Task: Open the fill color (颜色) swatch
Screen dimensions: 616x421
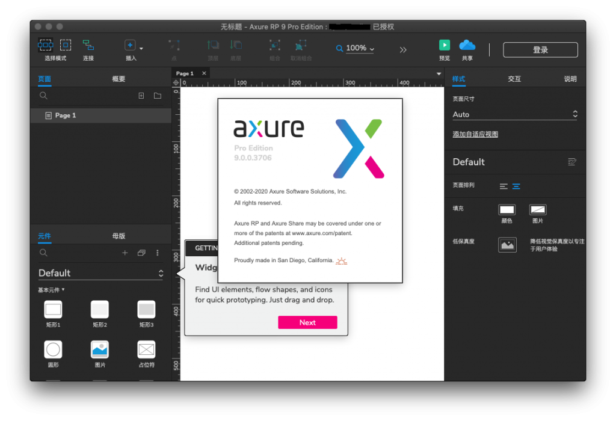Action: 507,210
